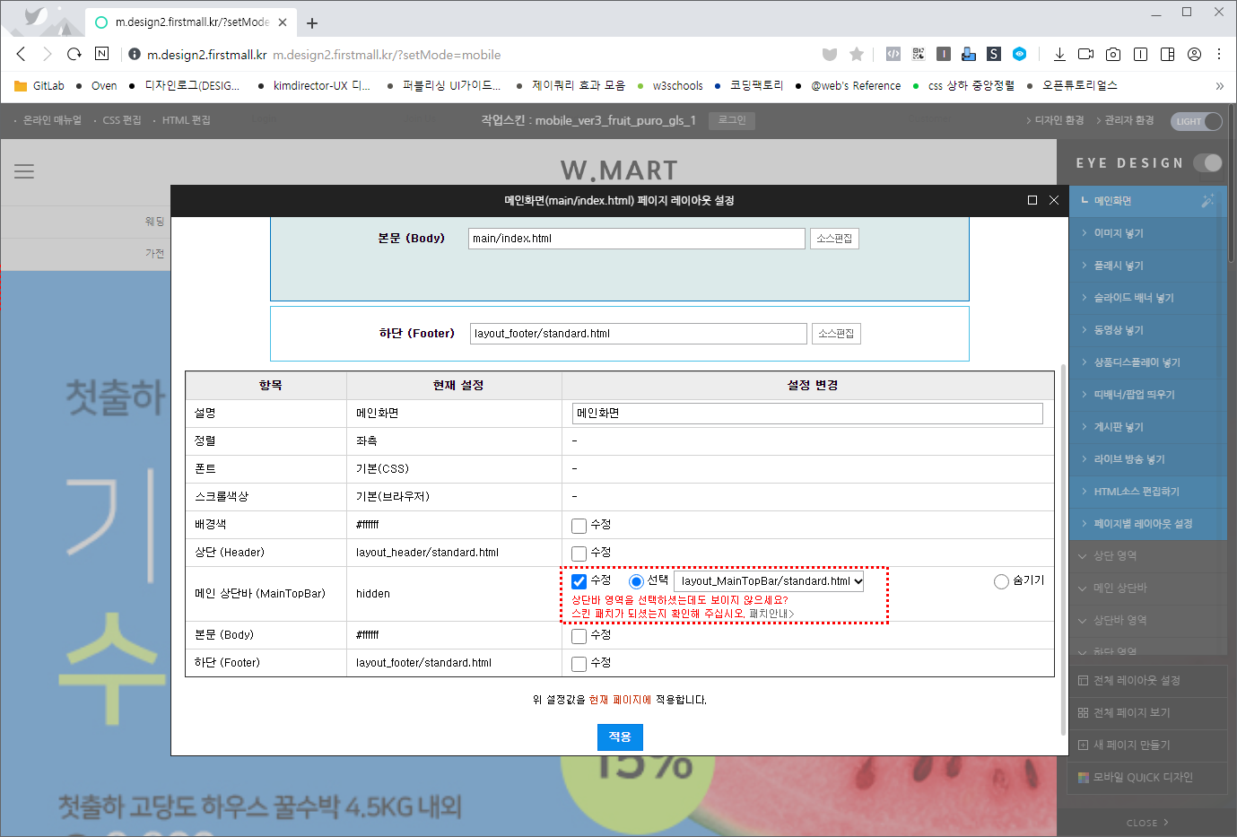Expand 슬라이드 배너 넣기 panel item
This screenshot has width=1237, height=837.
(1148, 298)
